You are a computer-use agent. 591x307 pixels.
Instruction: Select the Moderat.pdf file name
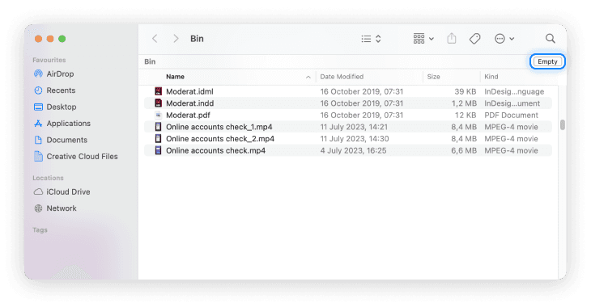[188, 115]
